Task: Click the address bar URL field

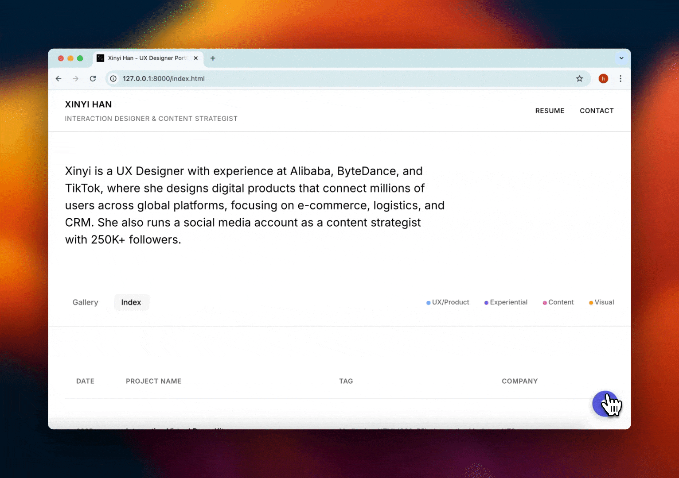Action: pyautogui.click(x=348, y=79)
